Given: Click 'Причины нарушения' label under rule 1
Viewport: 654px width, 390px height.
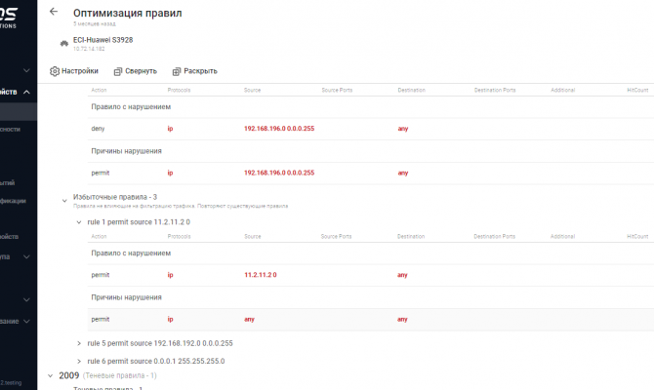Looking at the screenshot, I should [126, 297].
